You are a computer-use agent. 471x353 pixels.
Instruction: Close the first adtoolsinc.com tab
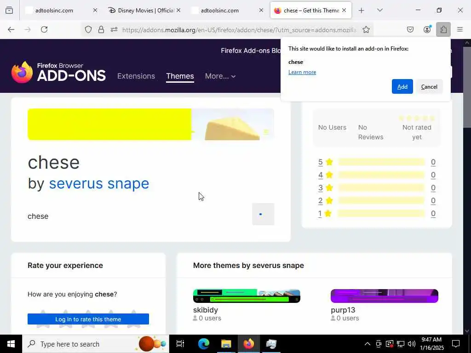click(95, 10)
